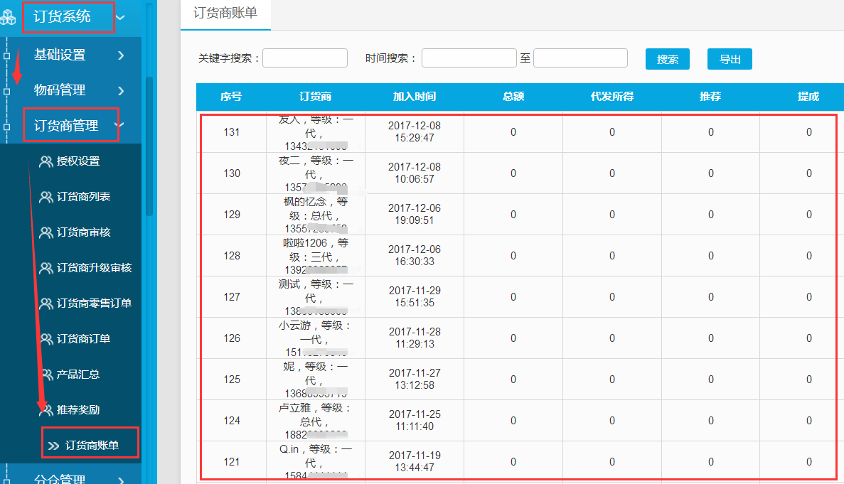Click the 啦啦1206 distributor cell
This screenshot has height=484, width=844.
pos(316,256)
